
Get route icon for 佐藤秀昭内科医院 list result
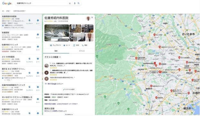(x=38, y=21)
